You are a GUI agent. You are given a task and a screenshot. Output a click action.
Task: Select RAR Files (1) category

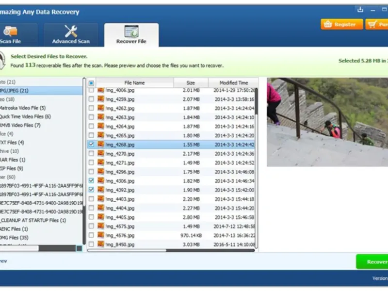tap(13, 160)
